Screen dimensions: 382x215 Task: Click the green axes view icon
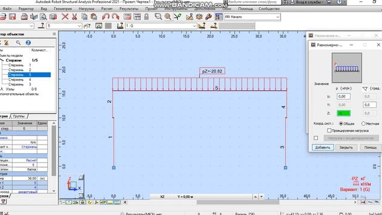(x=178, y=17)
